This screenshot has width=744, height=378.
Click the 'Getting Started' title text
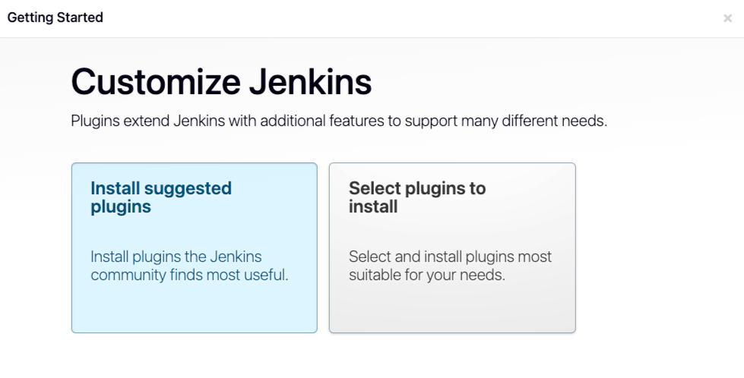click(55, 17)
